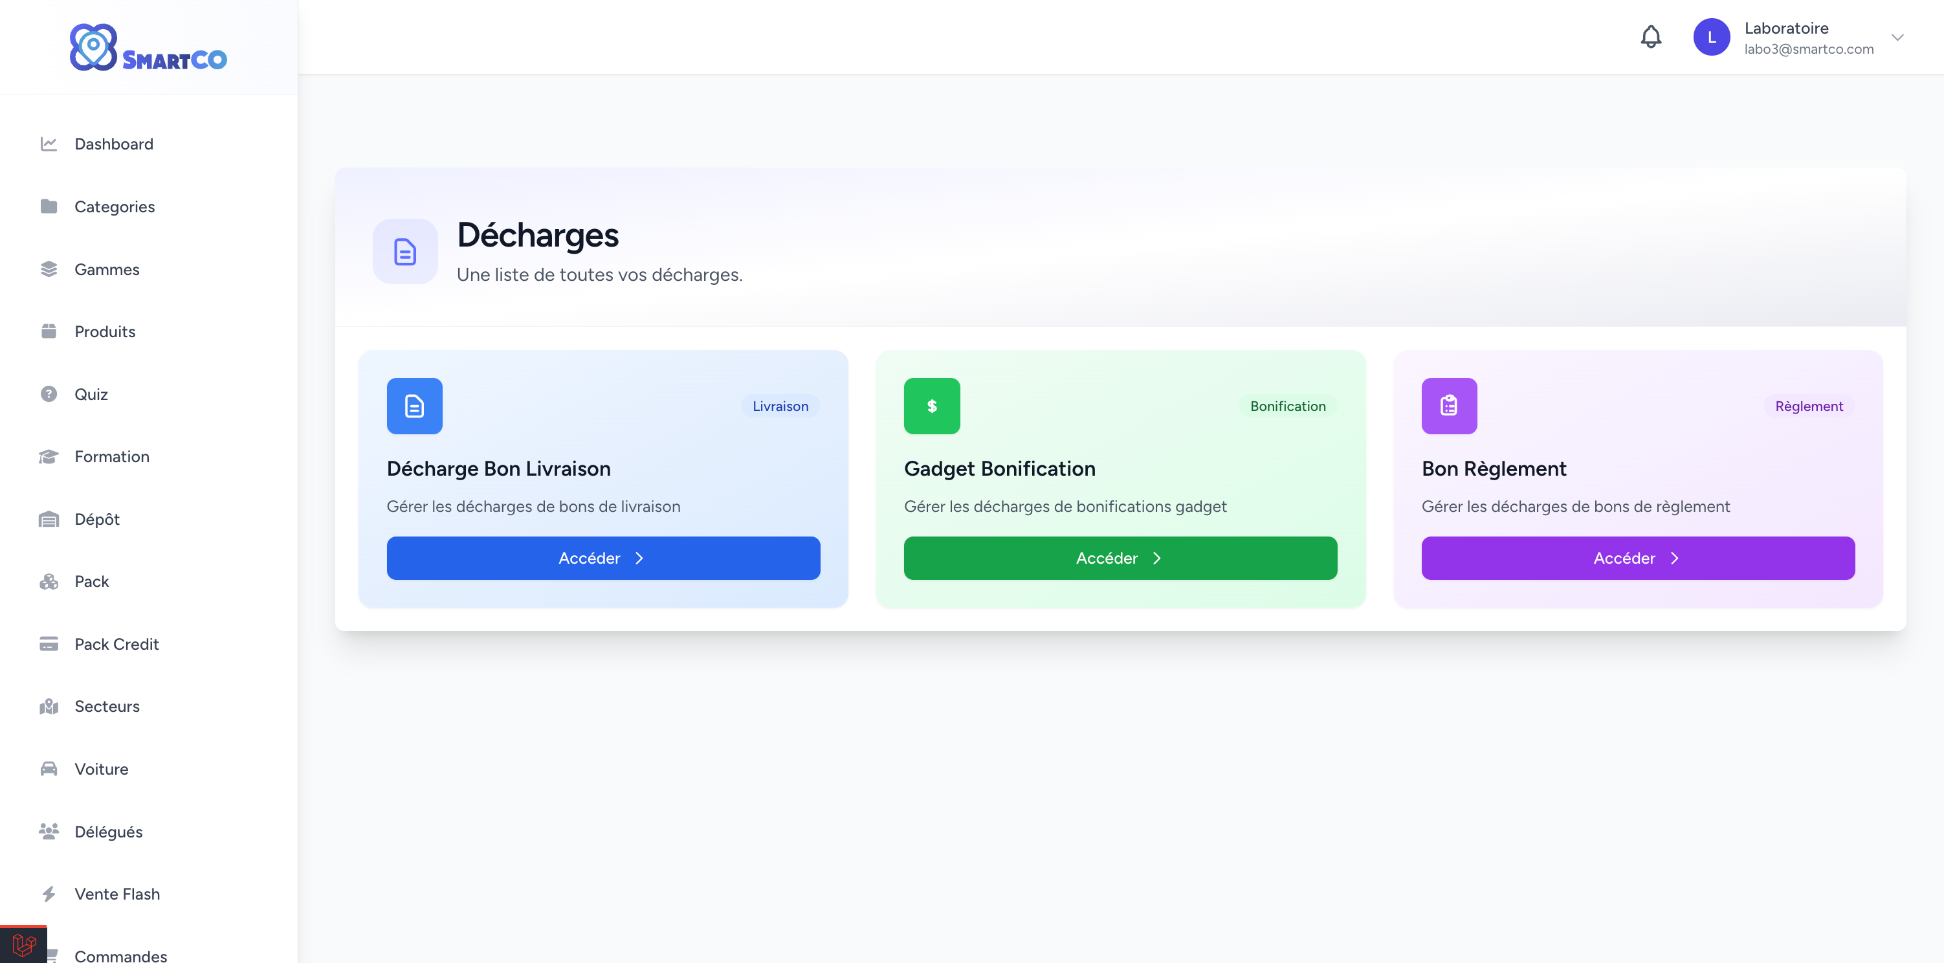Click the Livraison badge

[x=780, y=406]
